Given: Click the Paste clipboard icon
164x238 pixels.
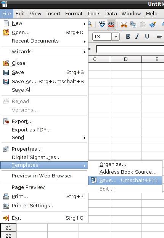Looking at the screenshot, I should click(x=143, y=25).
